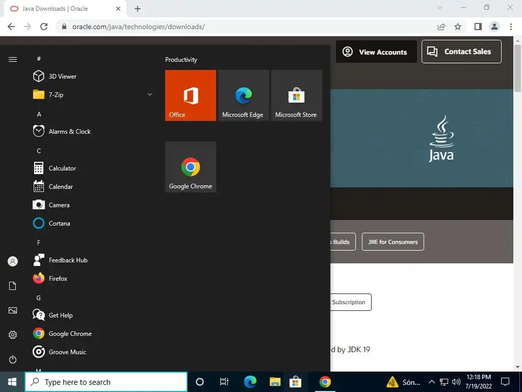Click the Power button in Start

pyautogui.click(x=13, y=359)
